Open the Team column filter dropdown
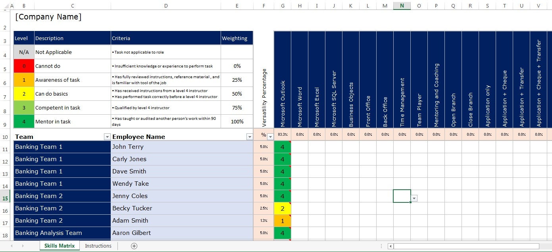Screen dimensions: 552x252 [107, 137]
